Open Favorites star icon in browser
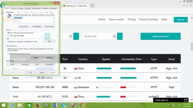Image resolution: width=193 pixels, height=108 pixels. (x=187, y=5)
